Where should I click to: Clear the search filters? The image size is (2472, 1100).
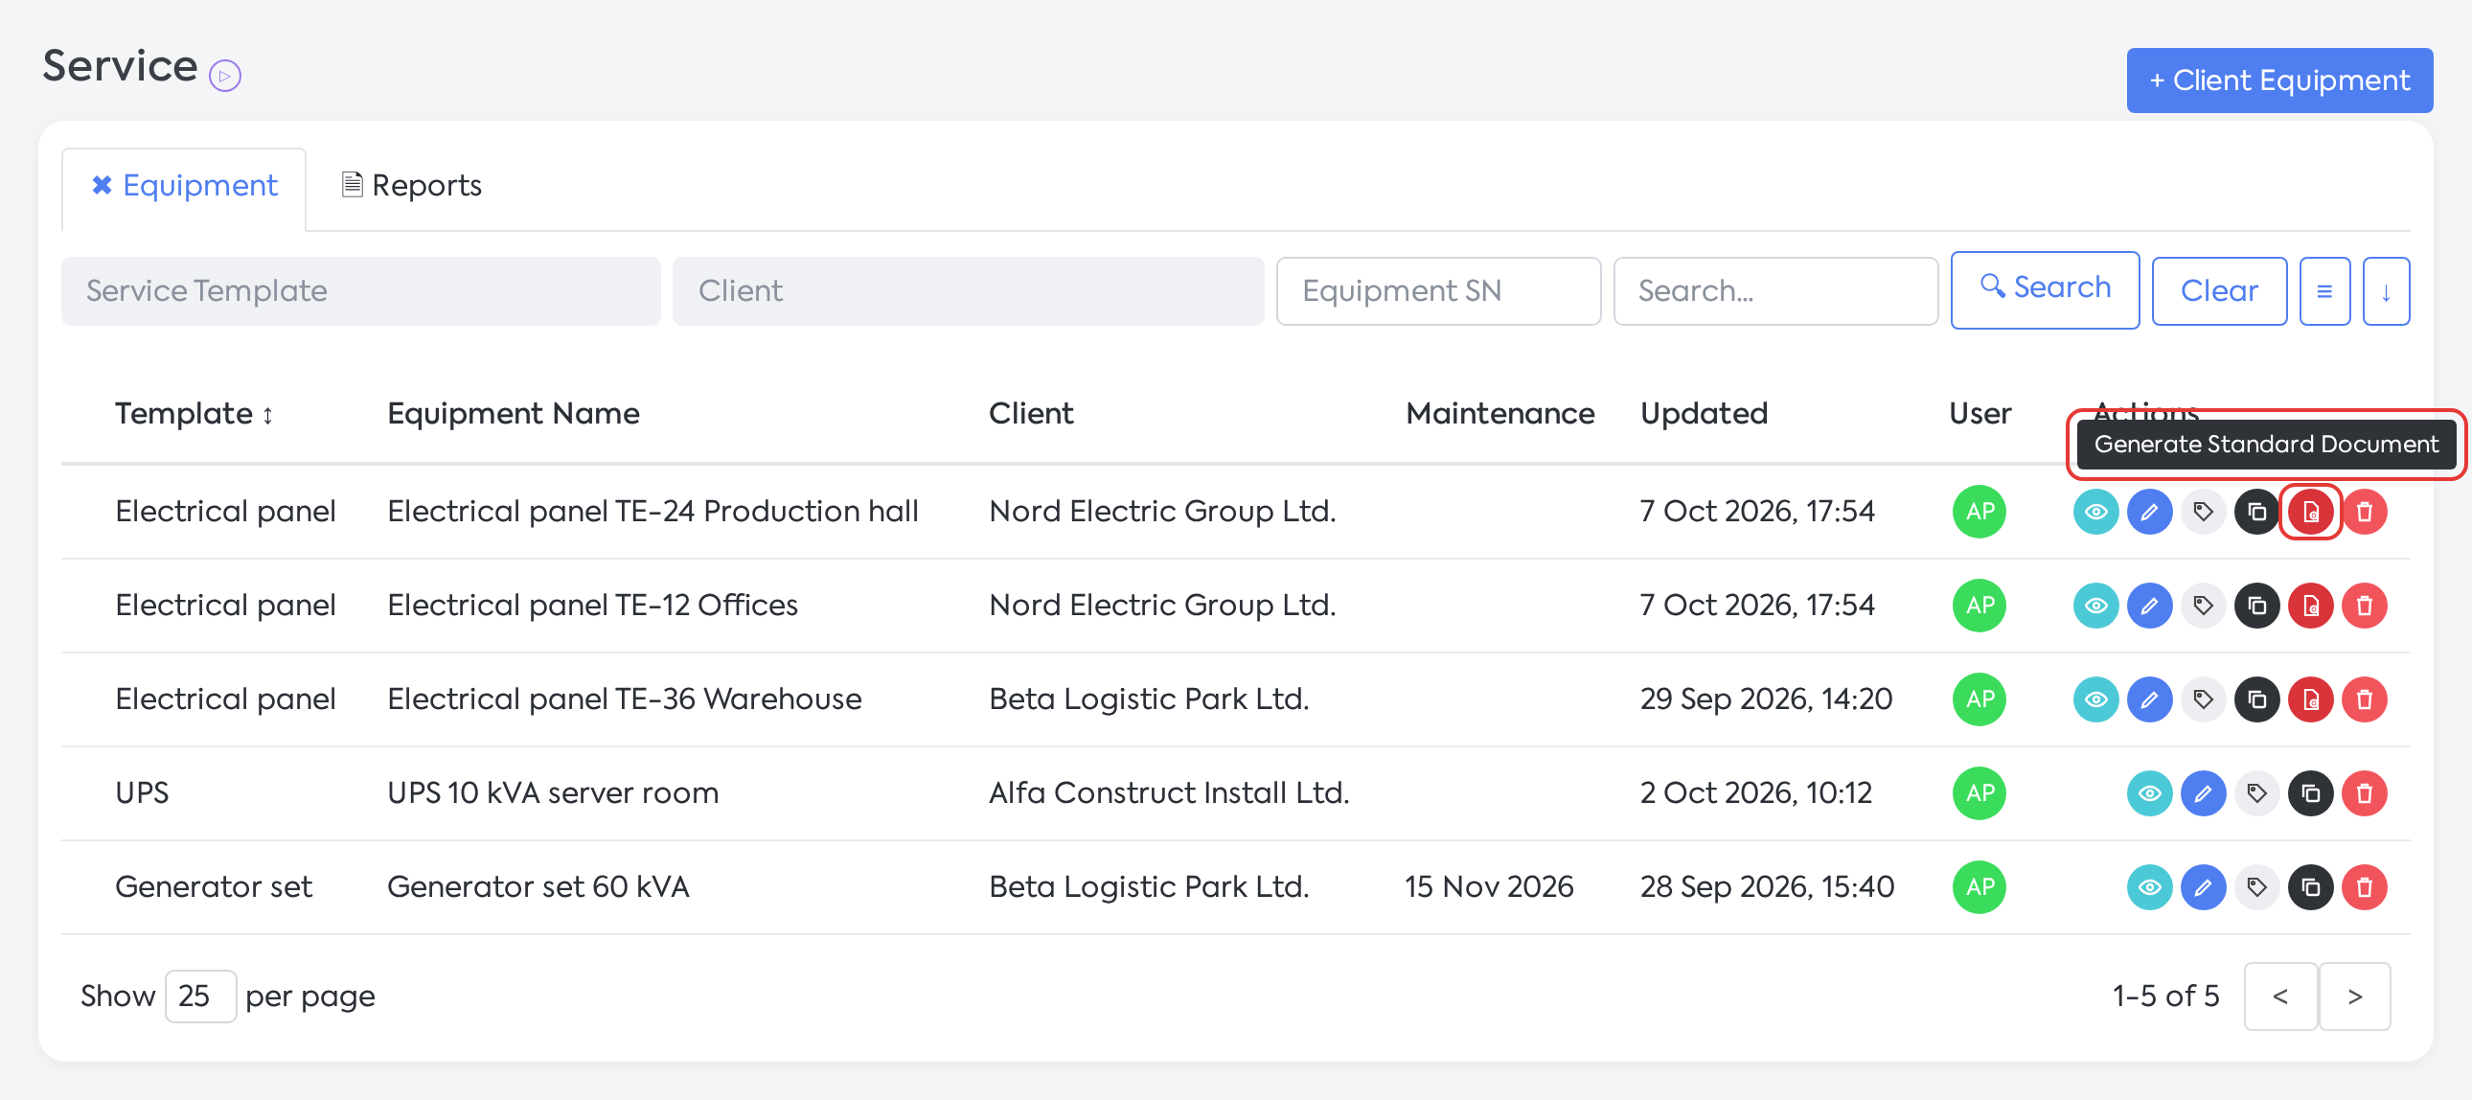click(2219, 291)
